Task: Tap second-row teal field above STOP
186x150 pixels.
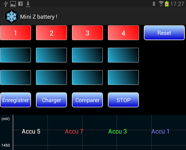Action: [123, 77]
